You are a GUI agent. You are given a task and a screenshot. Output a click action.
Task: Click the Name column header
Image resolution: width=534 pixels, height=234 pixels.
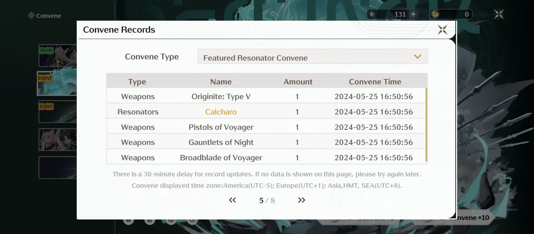click(221, 82)
